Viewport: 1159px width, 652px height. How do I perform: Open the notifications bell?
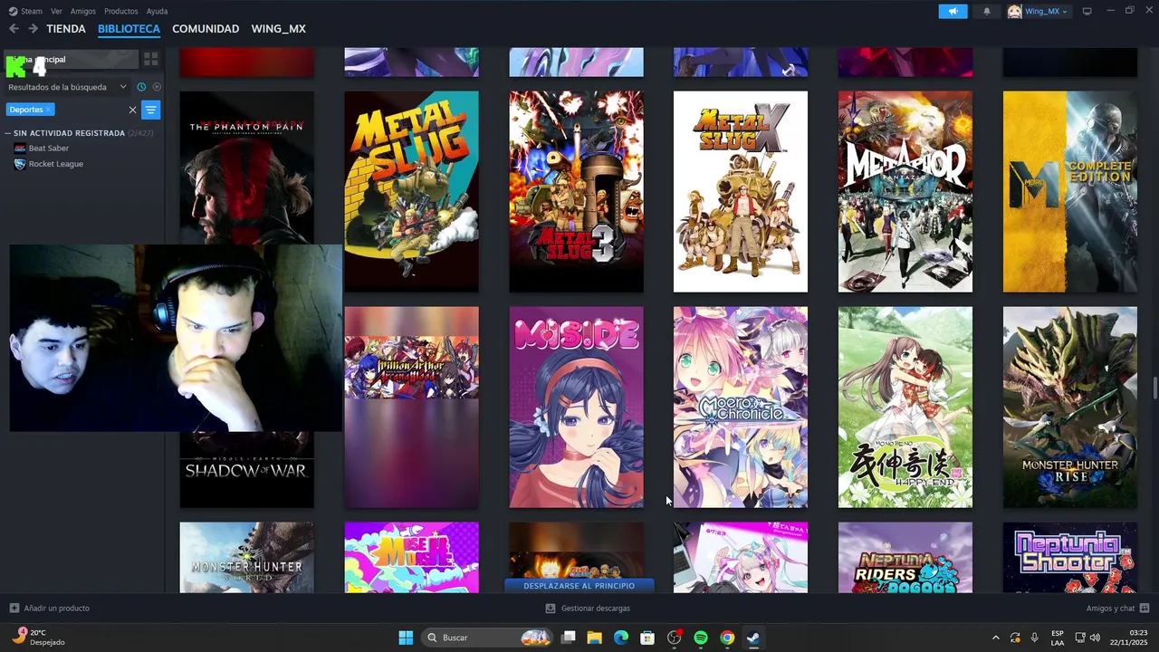point(987,11)
